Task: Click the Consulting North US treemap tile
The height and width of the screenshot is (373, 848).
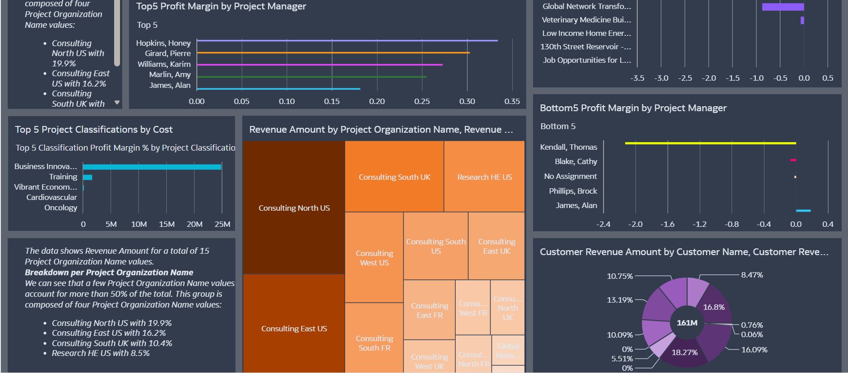Action: click(x=294, y=208)
